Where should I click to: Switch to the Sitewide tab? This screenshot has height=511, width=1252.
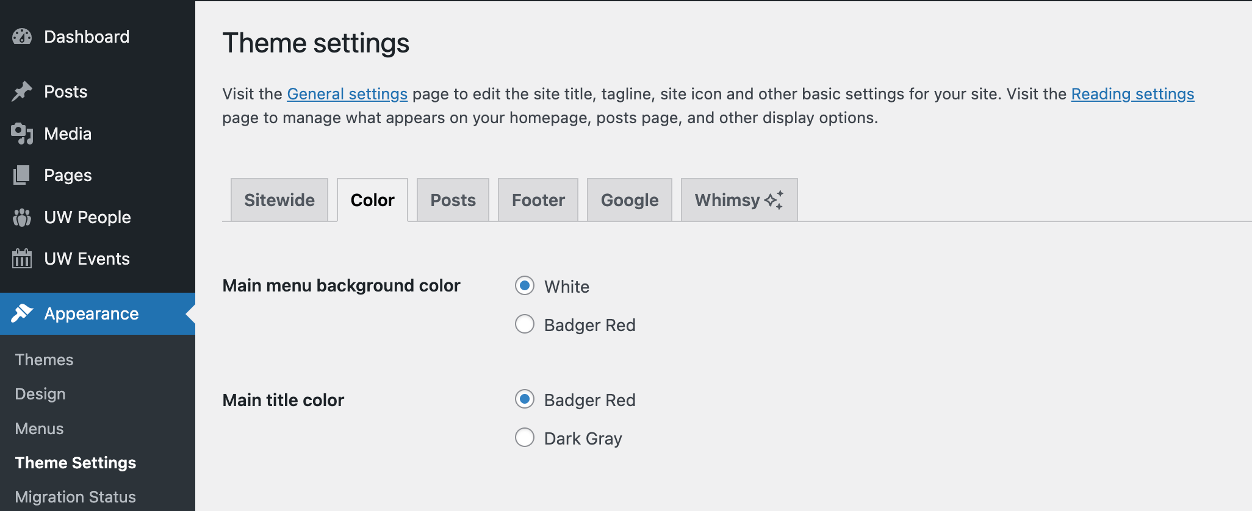click(x=279, y=199)
